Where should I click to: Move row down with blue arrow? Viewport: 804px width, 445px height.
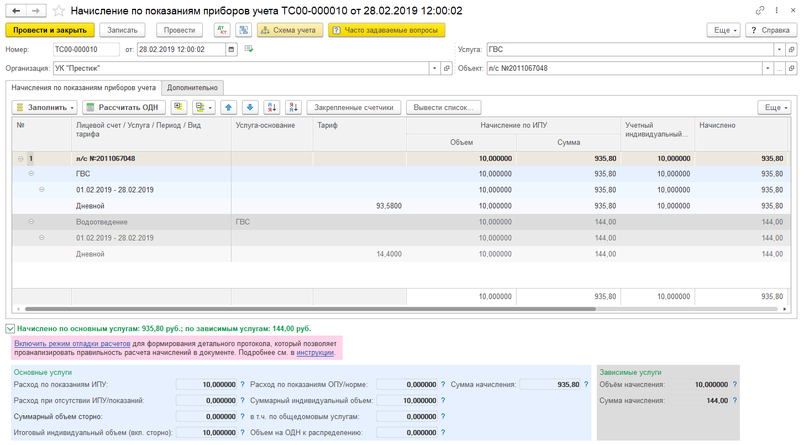250,107
